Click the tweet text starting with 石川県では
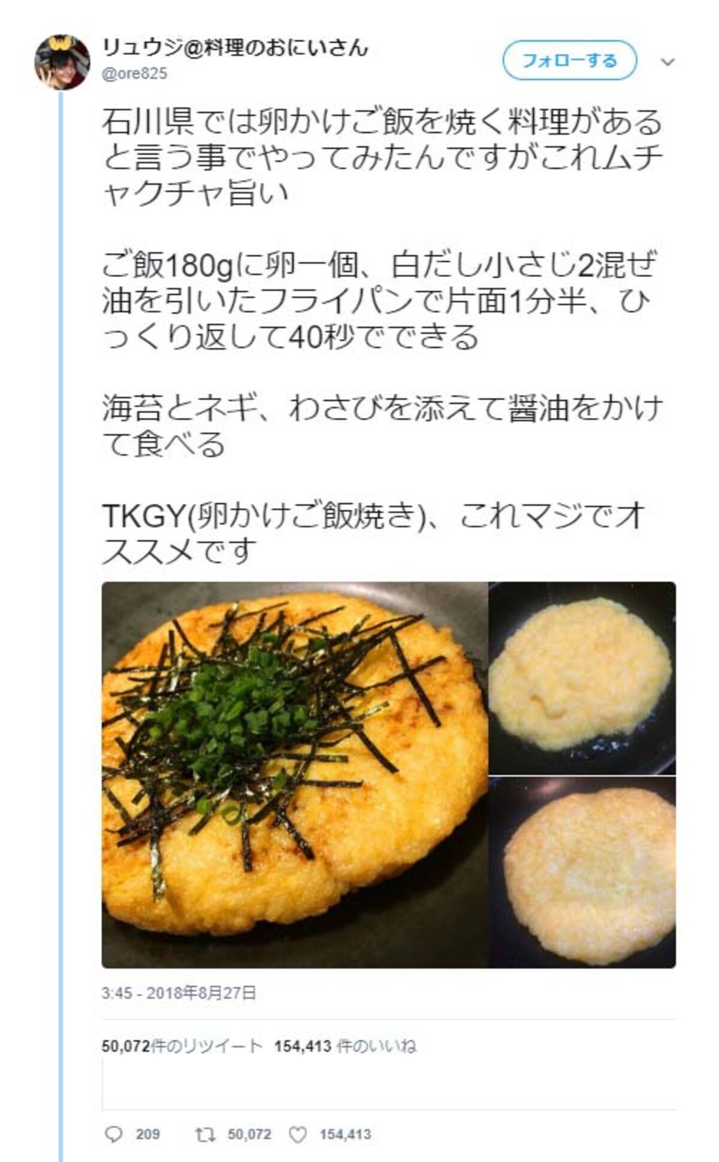The height and width of the screenshot is (1162, 719). coord(382,157)
